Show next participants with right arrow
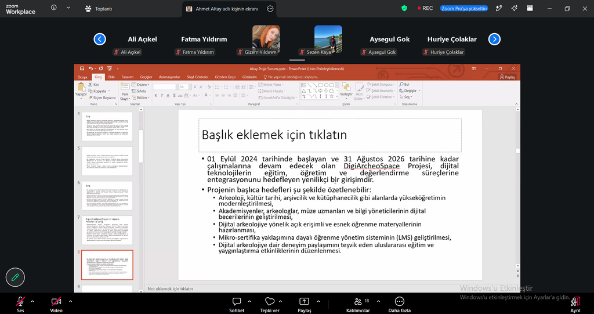This screenshot has height=314, width=594. pos(494,39)
